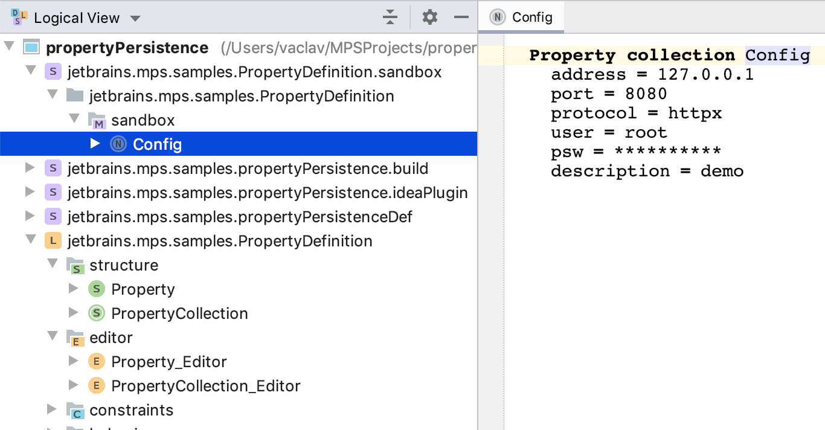Screen dimensions: 825x430
Task: Hide the Logical View panel
Action: [461, 18]
